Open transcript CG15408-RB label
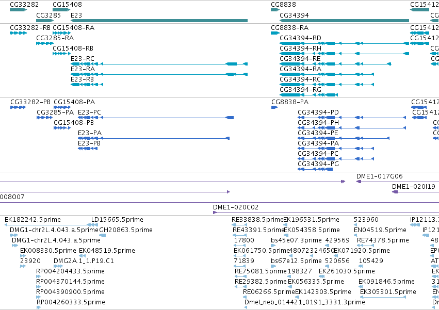This screenshot has width=439, height=310. [73, 48]
